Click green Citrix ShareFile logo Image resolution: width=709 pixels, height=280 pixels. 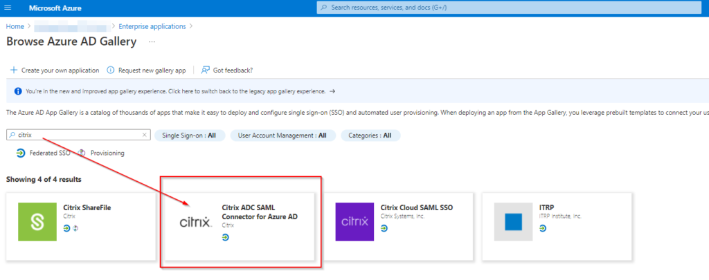coord(37,222)
